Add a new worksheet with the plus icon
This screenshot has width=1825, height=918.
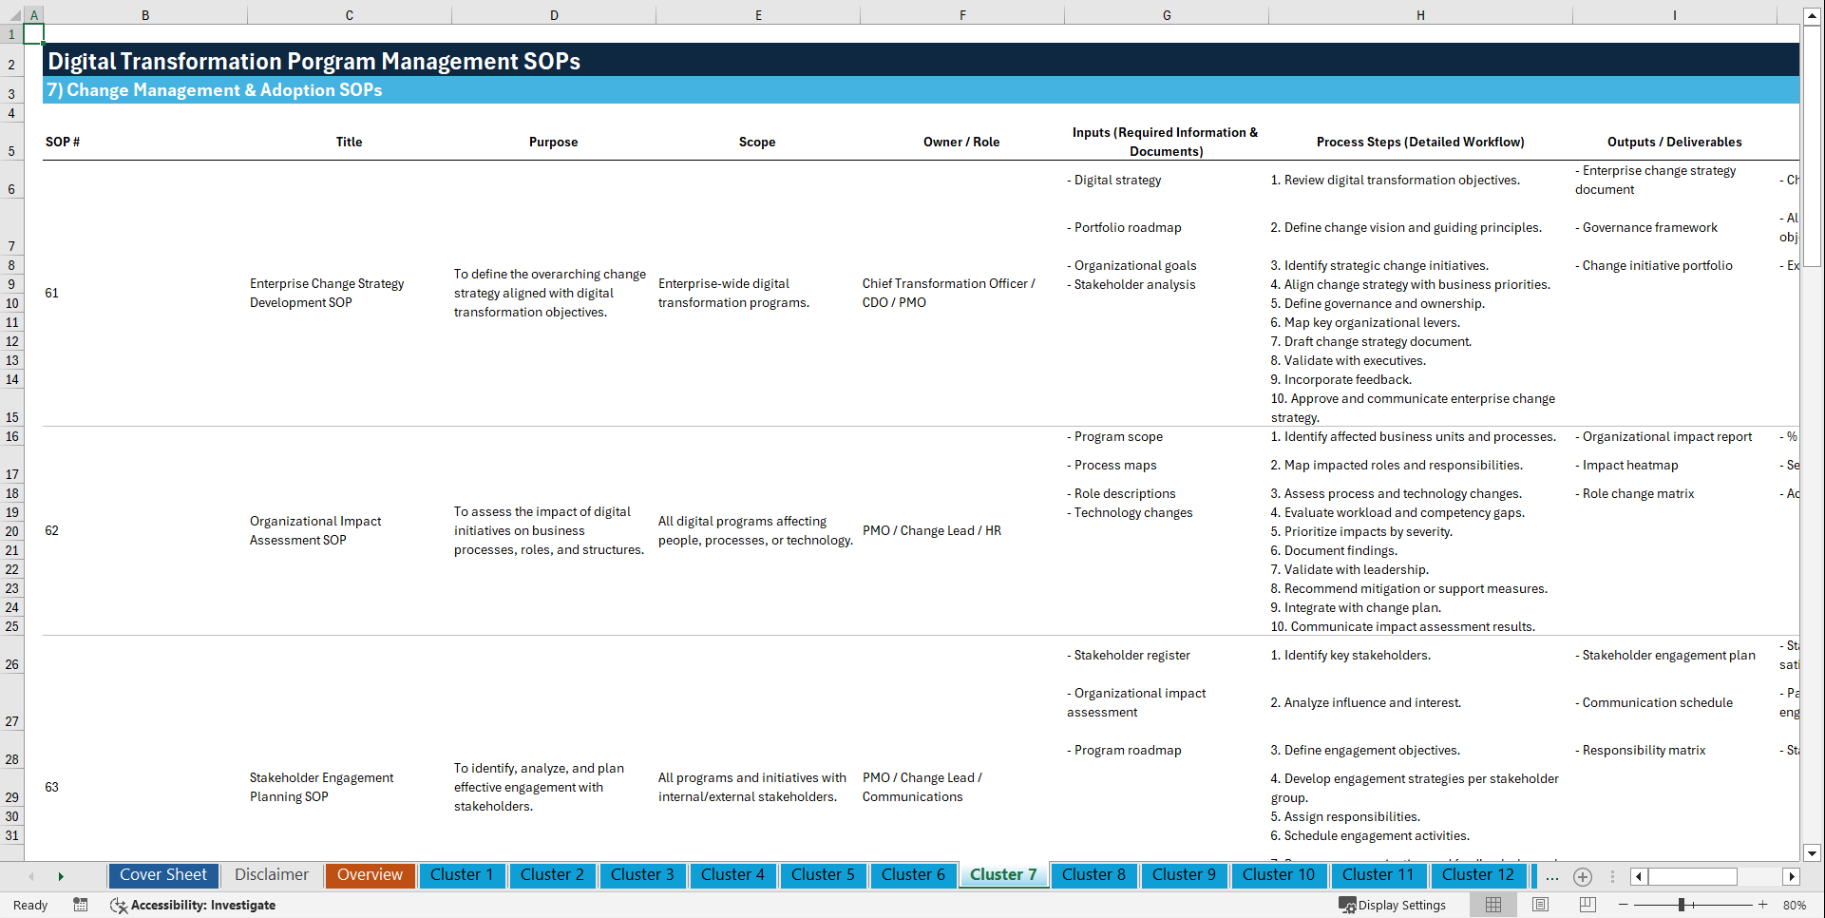click(x=1583, y=876)
